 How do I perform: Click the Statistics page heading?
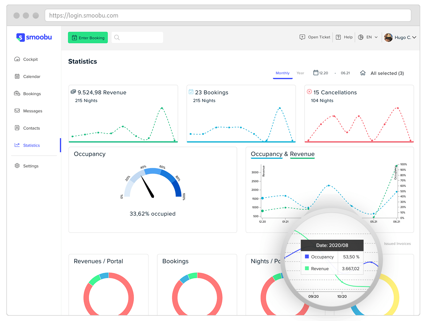coord(83,61)
